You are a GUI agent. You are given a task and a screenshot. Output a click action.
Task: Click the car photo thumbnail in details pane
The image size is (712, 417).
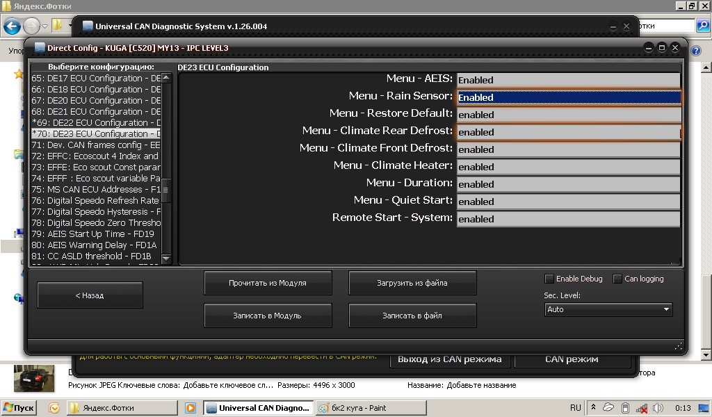[34, 379]
